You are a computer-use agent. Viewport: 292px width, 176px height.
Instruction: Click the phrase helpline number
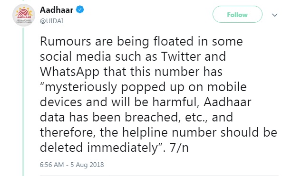(x=169, y=132)
